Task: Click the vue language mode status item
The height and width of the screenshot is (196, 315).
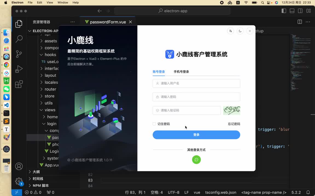Action: (x=197, y=192)
